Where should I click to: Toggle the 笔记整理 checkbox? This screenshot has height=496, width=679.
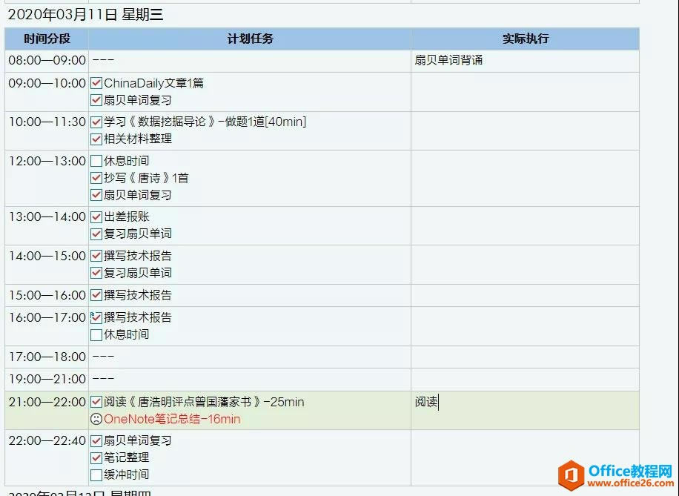click(x=95, y=457)
